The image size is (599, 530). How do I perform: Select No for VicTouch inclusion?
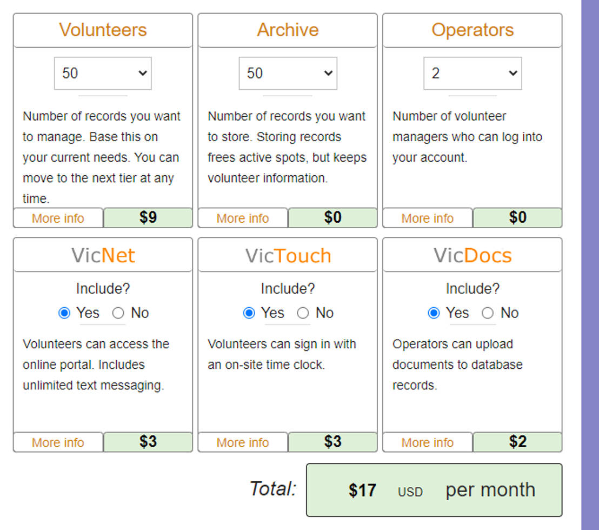tap(303, 313)
